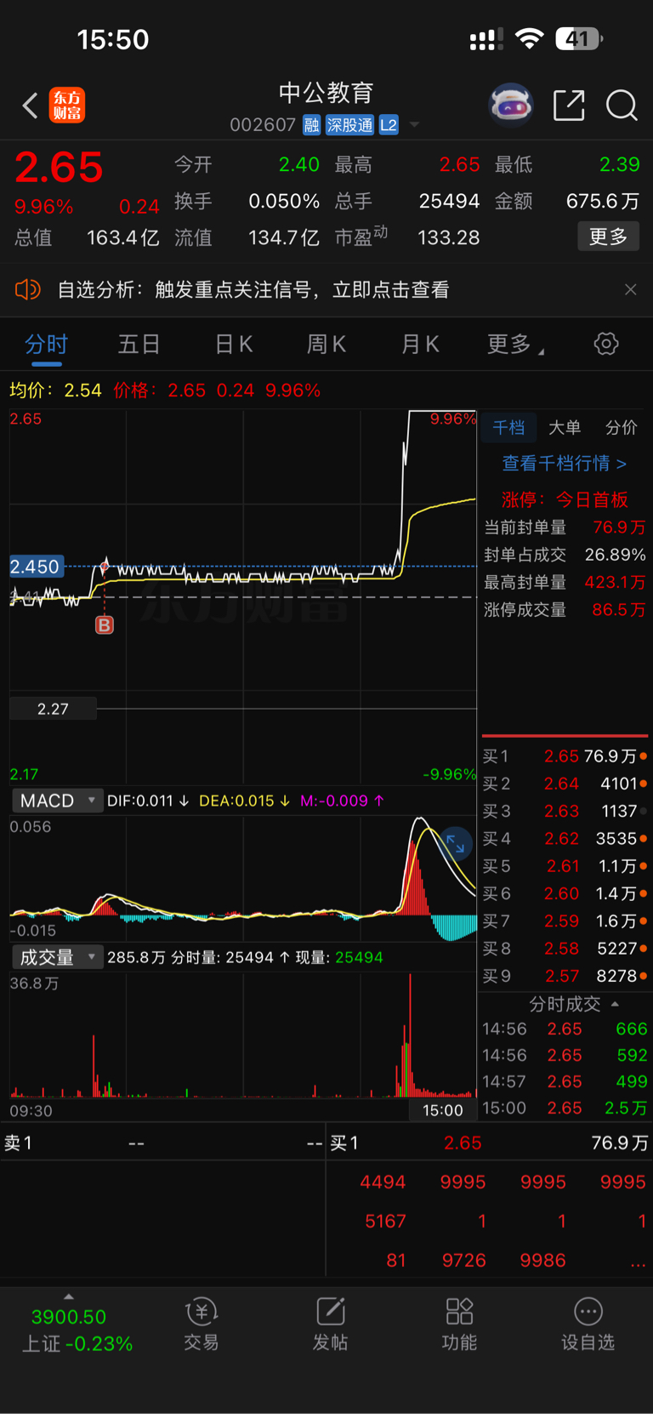Tap the 2.27 price axis label
Image resolution: width=653 pixels, height=1414 pixels.
click(53, 709)
